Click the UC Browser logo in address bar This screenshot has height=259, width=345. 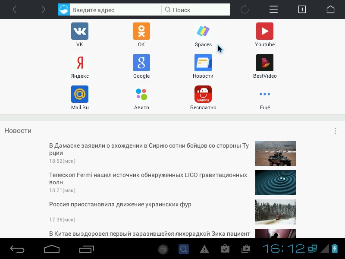64,9
